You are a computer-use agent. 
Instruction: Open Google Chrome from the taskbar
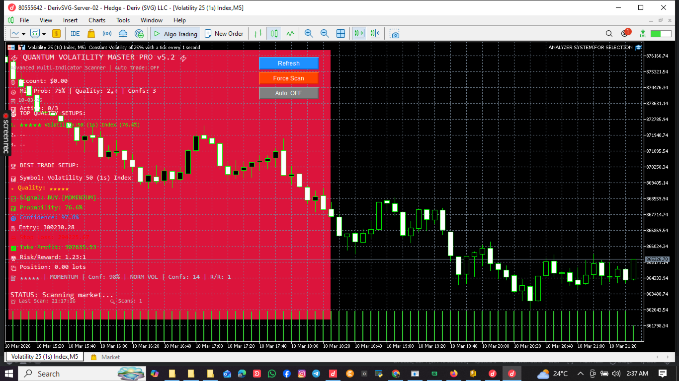click(x=396, y=374)
